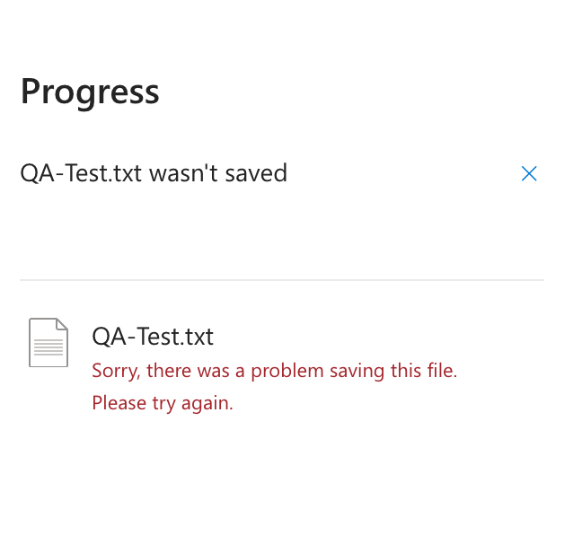Image resolution: width=582 pixels, height=553 pixels.
Task: Click the bottom of the document thumbnail
Action: point(48,365)
